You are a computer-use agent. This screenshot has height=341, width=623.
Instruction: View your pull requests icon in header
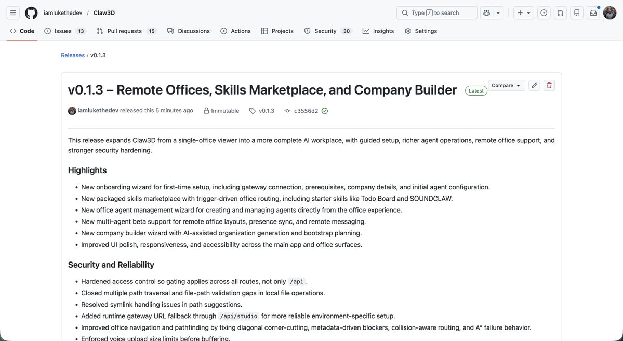pos(560,12)
